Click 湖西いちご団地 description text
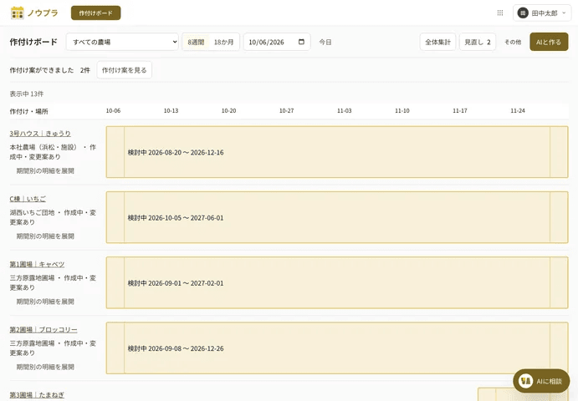This screenshot has width=578, height=401. 32,212
